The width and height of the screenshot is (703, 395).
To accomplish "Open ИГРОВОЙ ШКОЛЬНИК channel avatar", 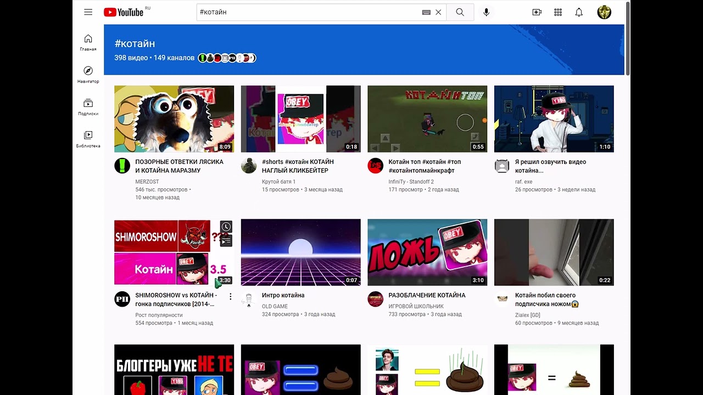I will click(x=375, y=299).
